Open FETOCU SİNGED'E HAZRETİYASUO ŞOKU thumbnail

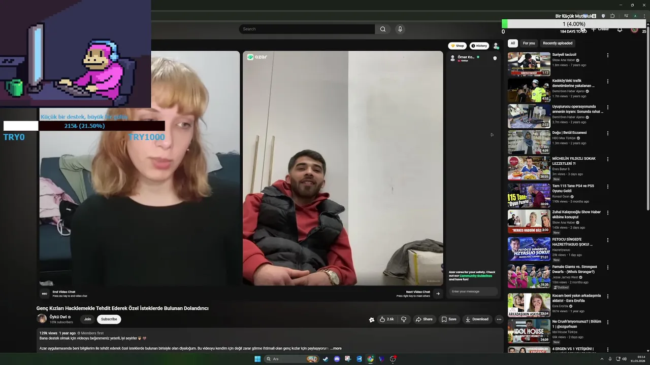[x=529, y=249]
